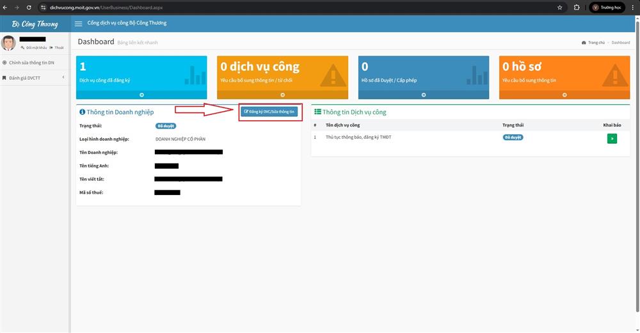This screenshot has width=640, height=333.
Task: Click 'Đăng ký DVC/Sửa thông tin' button
Action: pyautogui.click(x=269, y=111)
